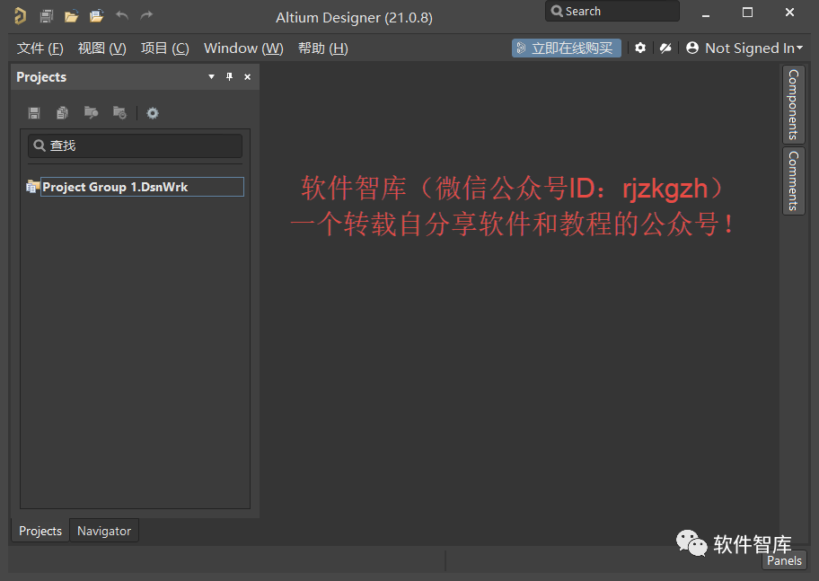Click the 立即在线购买 button
Screen dimensions: 819x581
566,48
